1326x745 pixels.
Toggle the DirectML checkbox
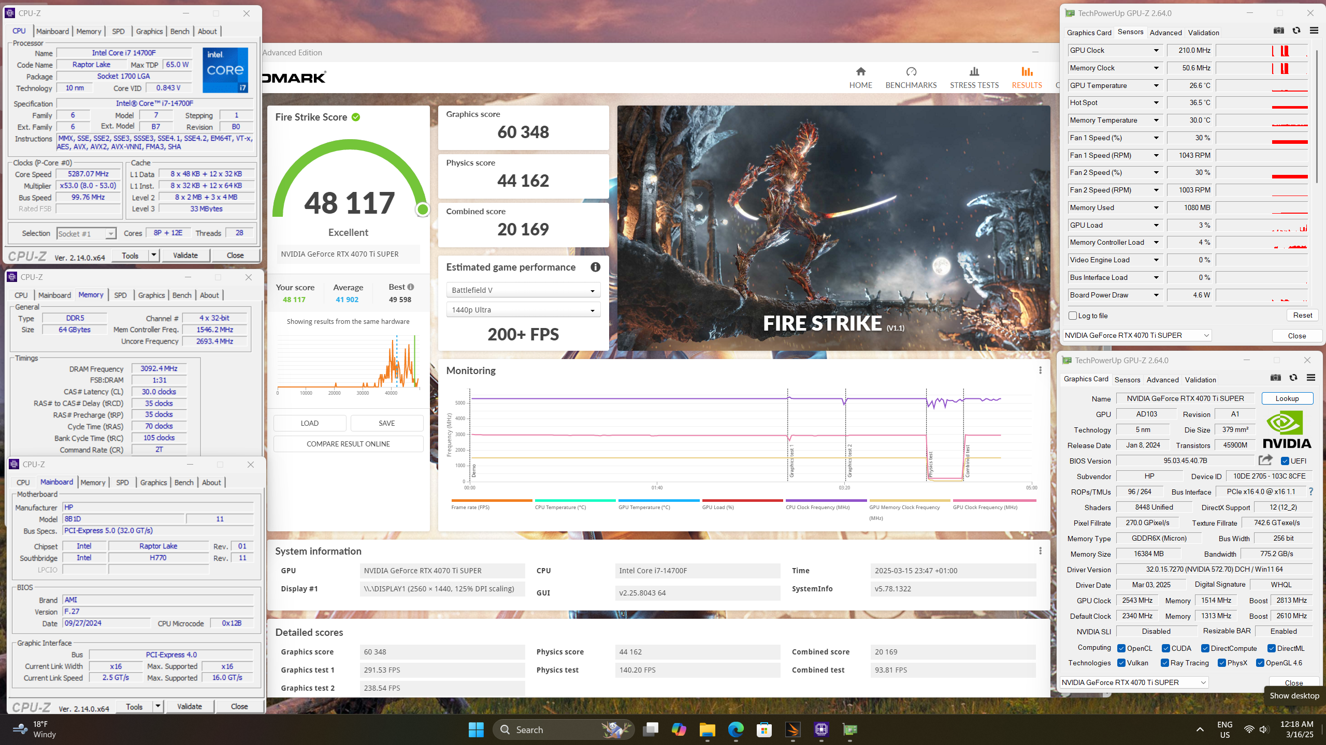1271,648
